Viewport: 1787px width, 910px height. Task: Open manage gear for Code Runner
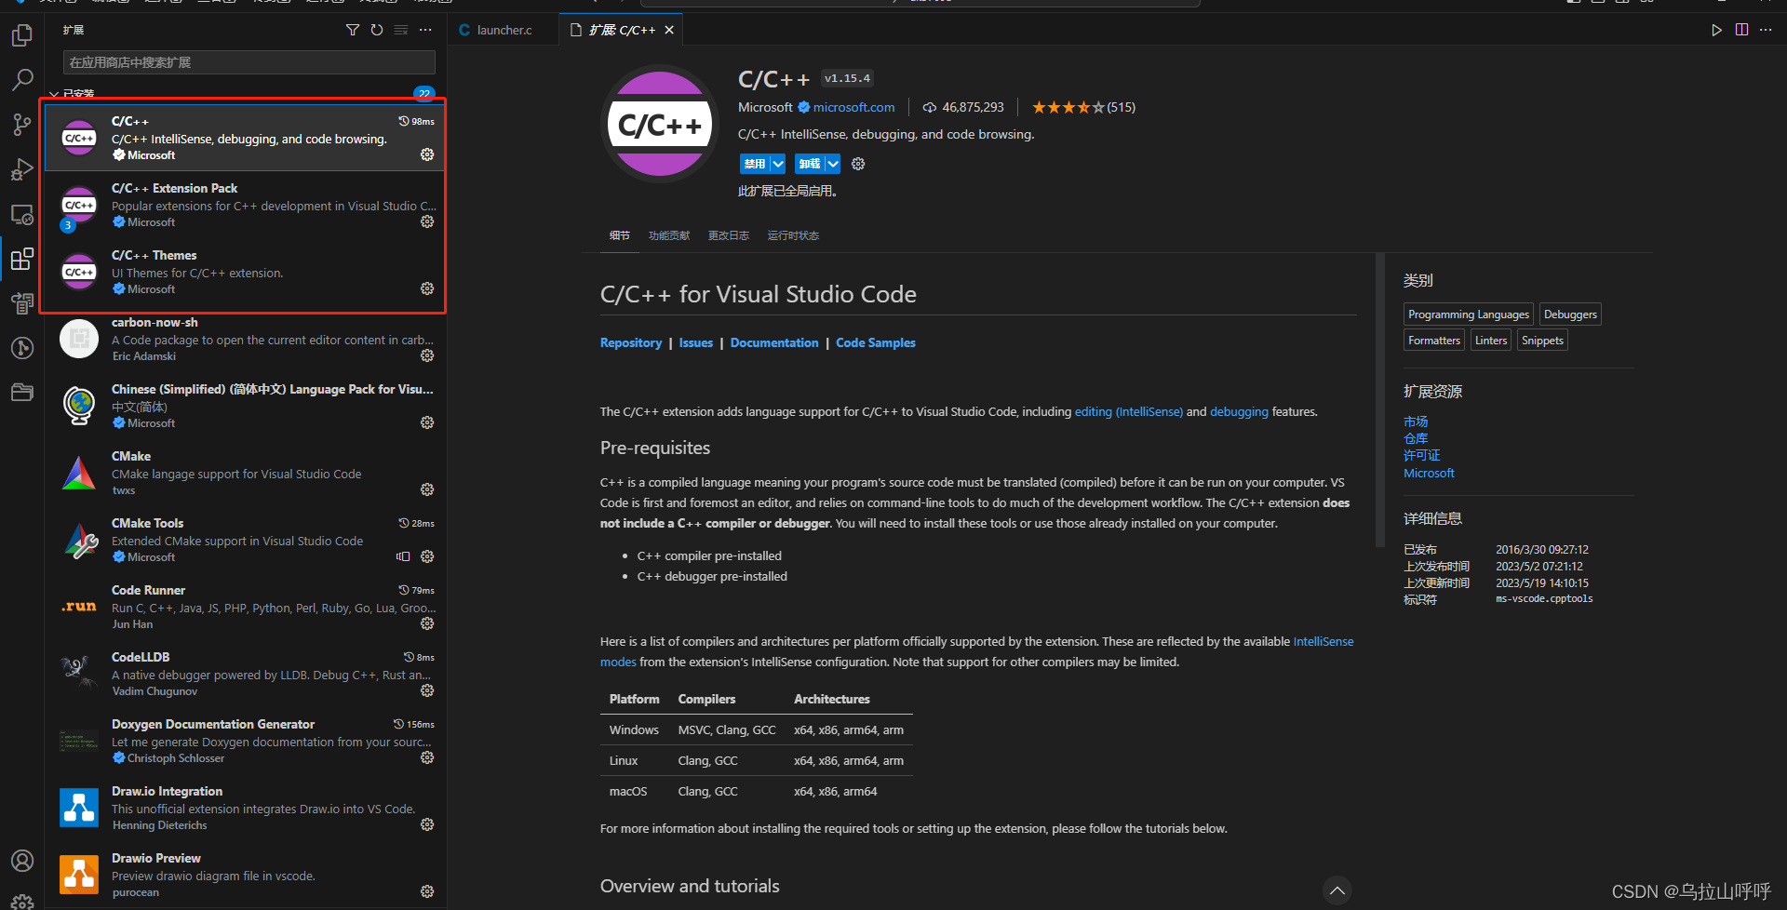427,624
